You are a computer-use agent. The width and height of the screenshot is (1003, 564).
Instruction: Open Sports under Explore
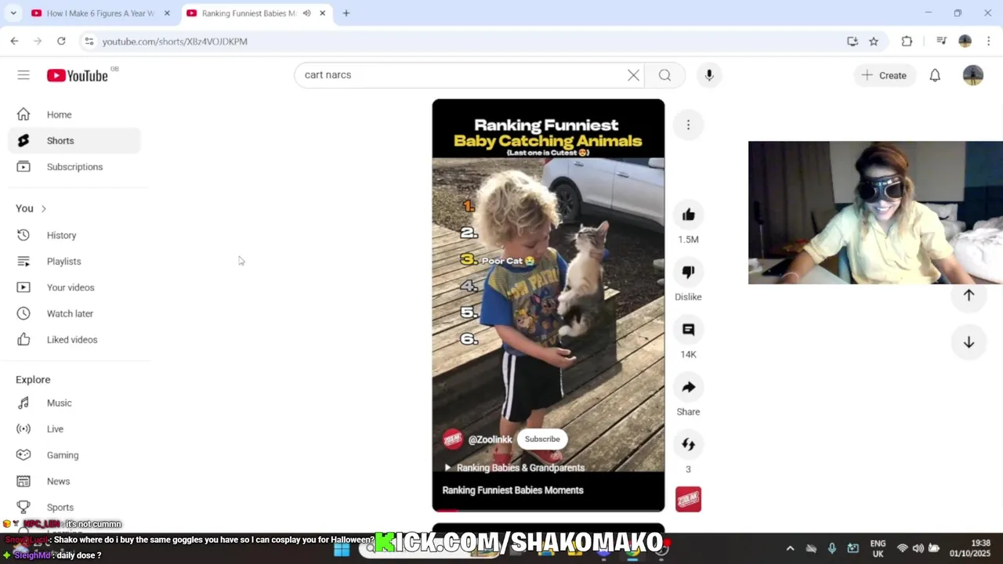(74, 508)
